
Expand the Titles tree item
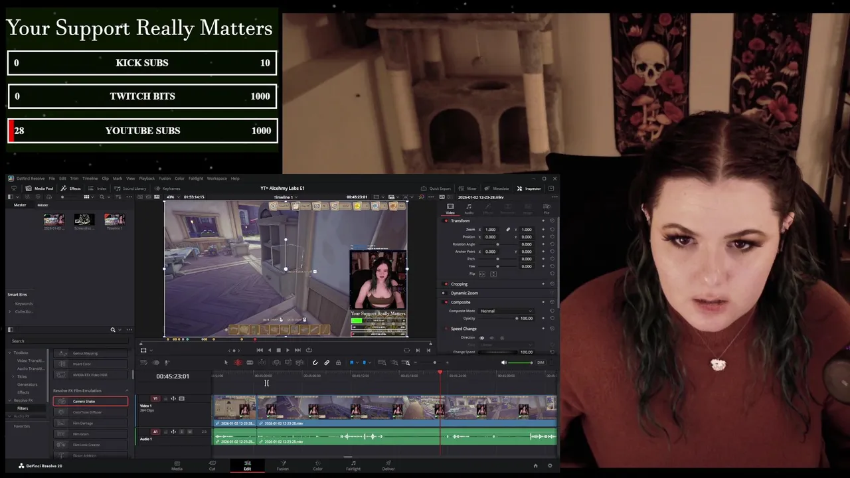14,376
